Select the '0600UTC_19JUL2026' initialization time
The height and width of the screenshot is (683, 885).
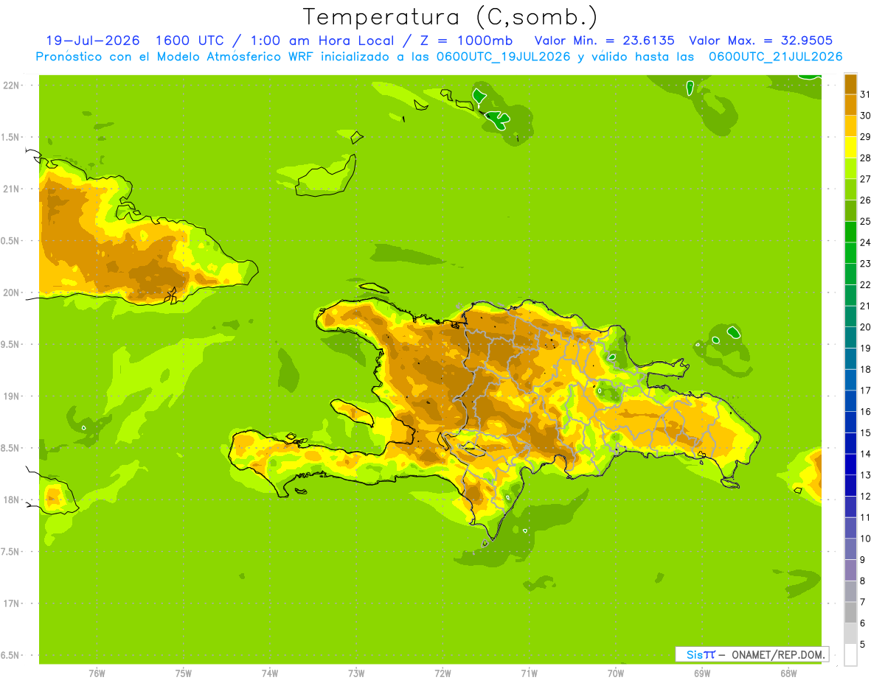502,57
